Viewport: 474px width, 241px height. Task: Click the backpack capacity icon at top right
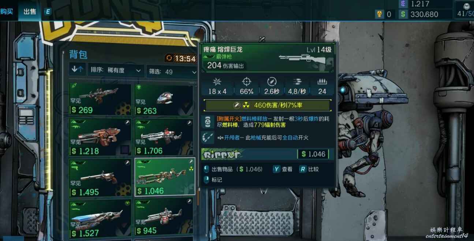(466, 6)
